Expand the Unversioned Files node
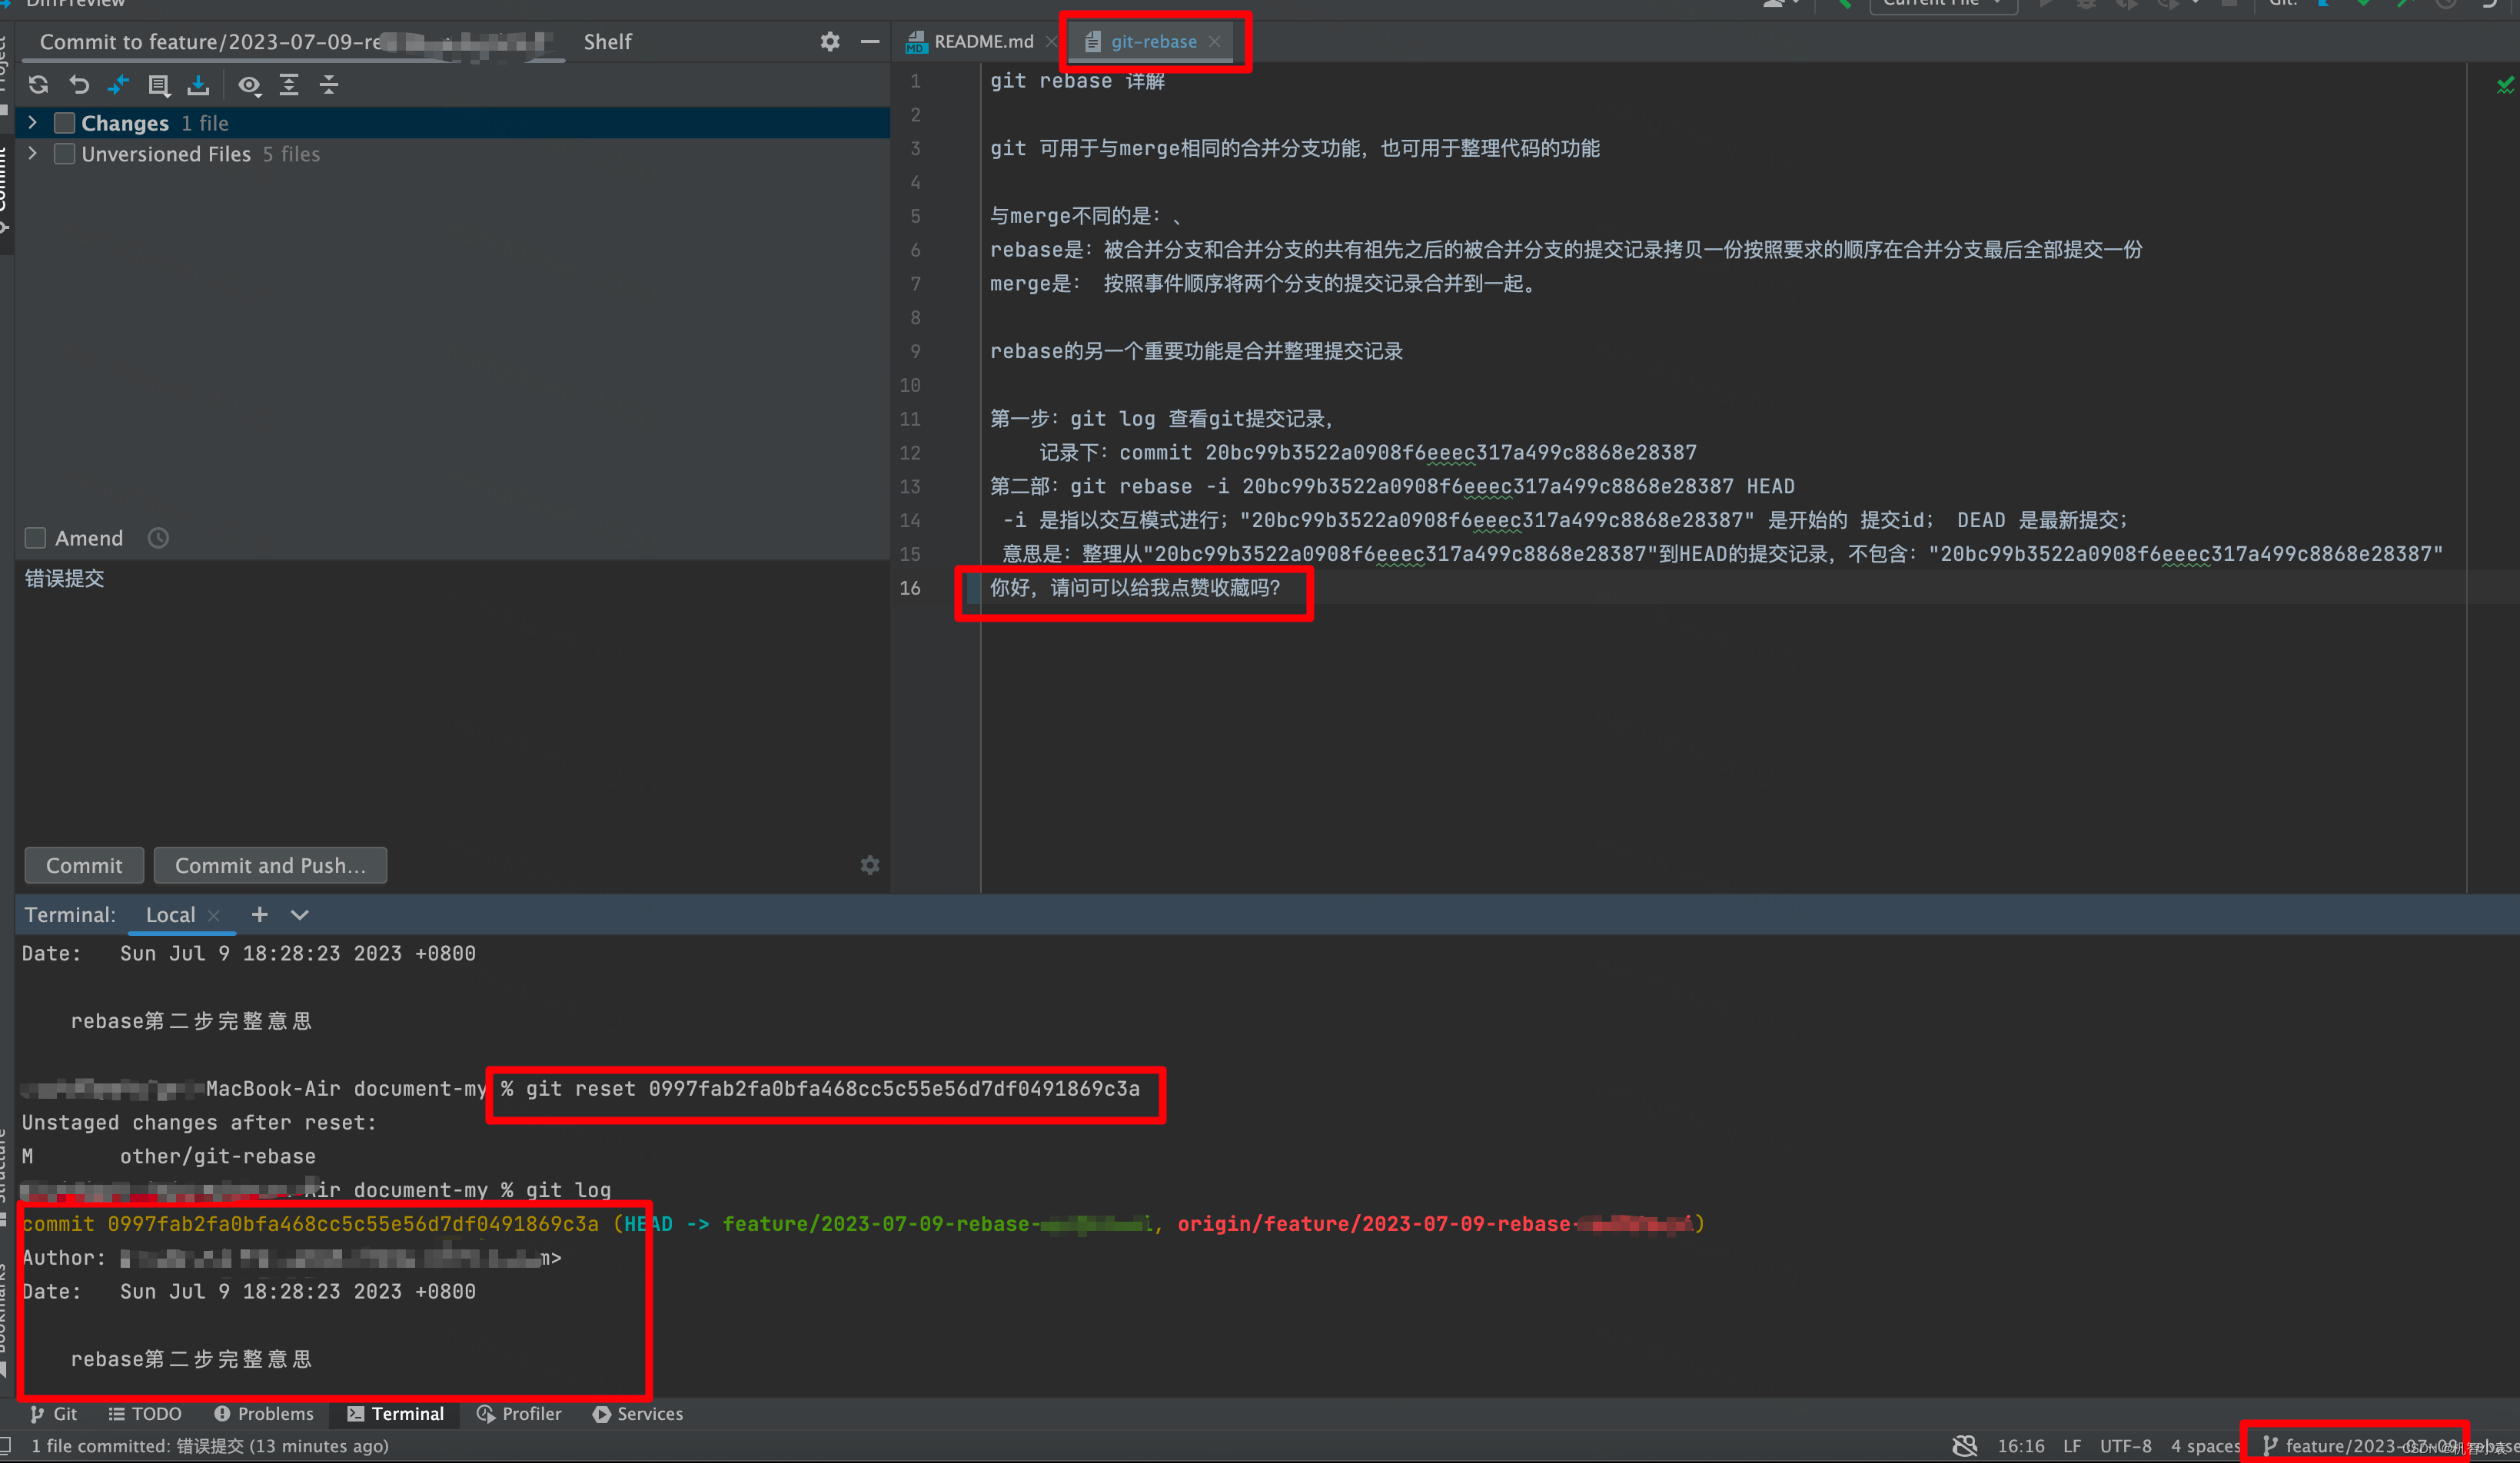The image size is (2520, 1463). [x=32, y=154]
